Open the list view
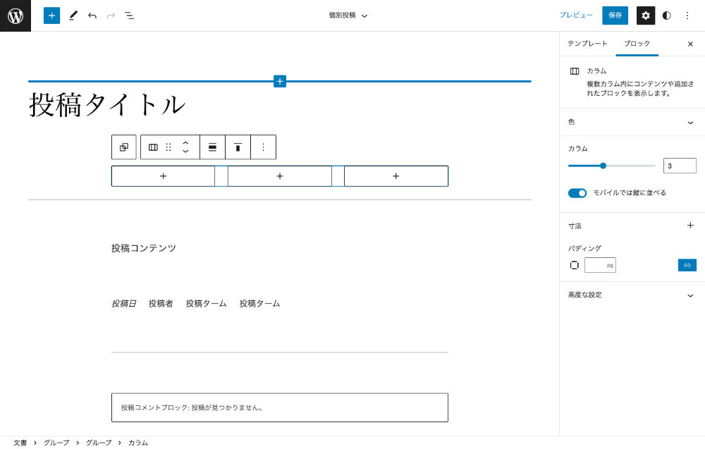 [130, 16]
